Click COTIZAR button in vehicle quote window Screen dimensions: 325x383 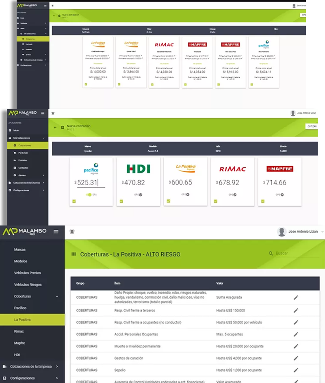coord(312,126)
